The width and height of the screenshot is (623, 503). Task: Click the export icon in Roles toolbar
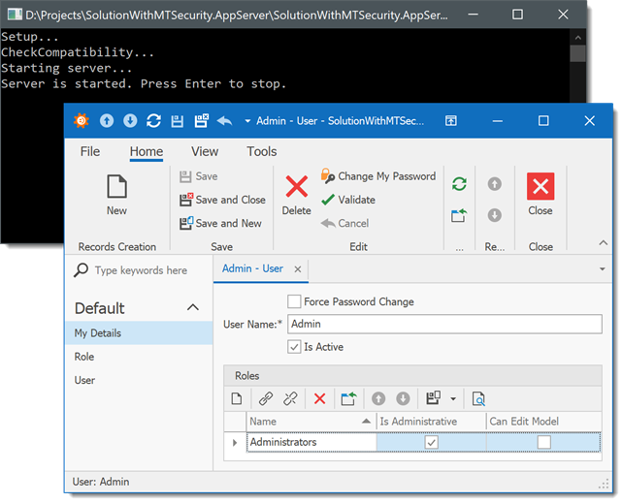point(348,398)
